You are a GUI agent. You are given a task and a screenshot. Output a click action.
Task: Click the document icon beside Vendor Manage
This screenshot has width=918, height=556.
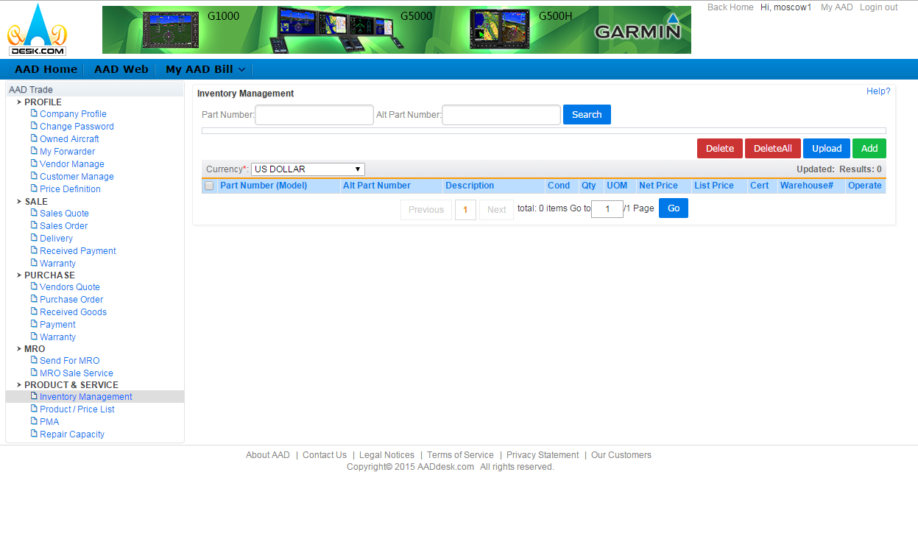point(34,163)
